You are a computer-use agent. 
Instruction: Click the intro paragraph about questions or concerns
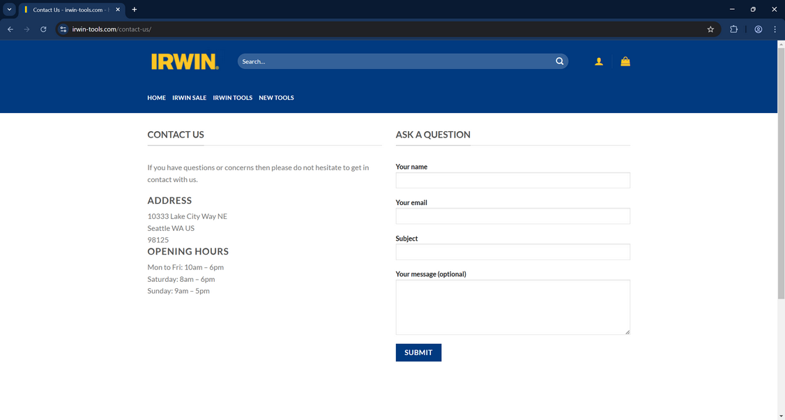pyautogui.click(x=259, y=174)
